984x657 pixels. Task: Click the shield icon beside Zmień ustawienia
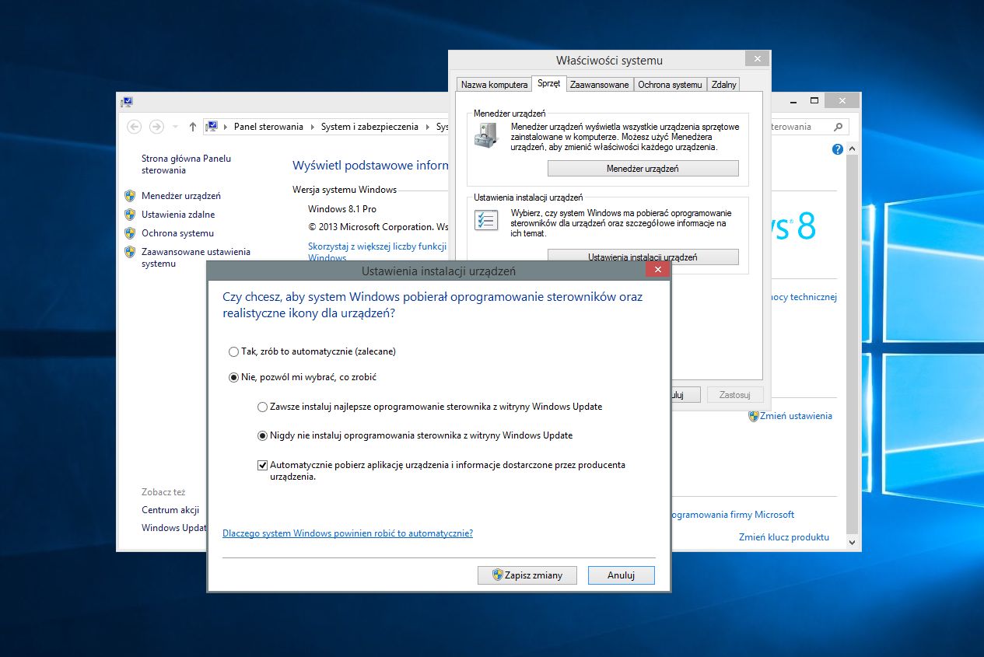(753, 416)
